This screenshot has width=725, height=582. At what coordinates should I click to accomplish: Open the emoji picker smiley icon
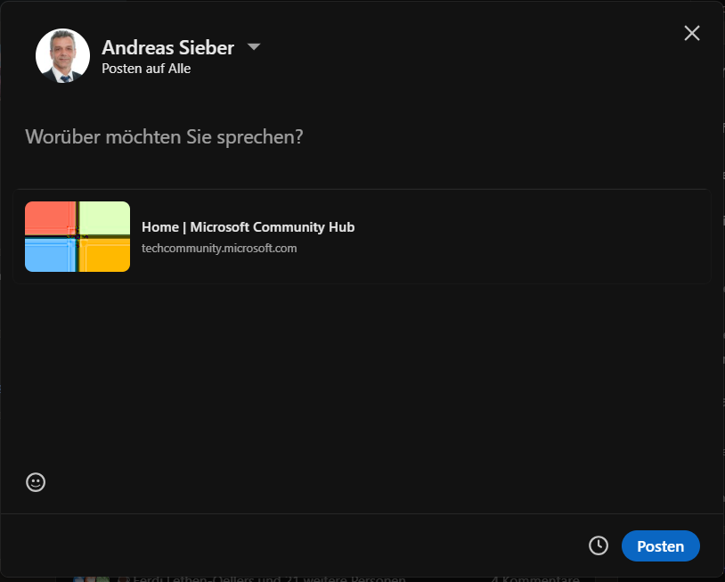click(36, 482)
